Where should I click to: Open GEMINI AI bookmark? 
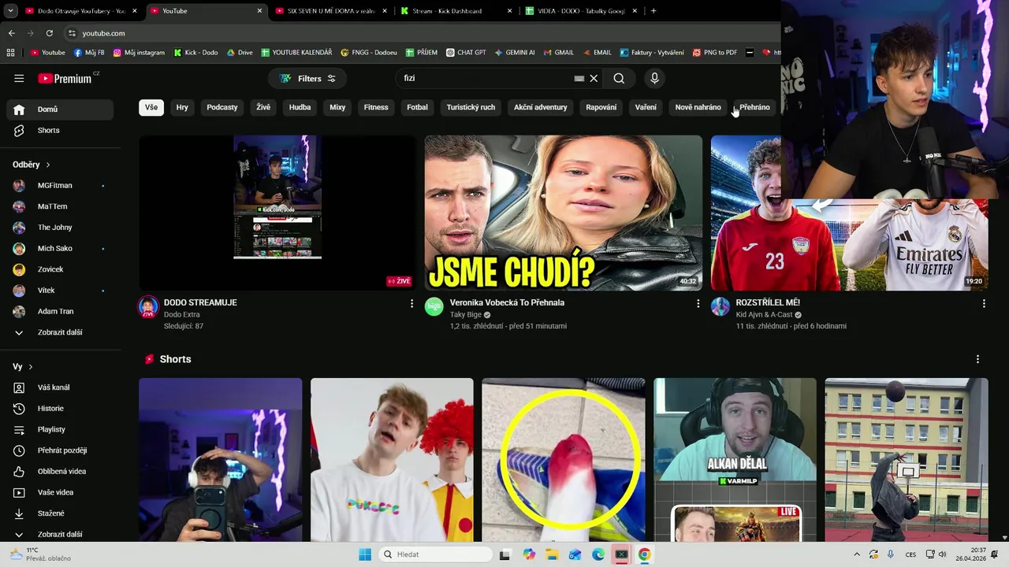515,53
